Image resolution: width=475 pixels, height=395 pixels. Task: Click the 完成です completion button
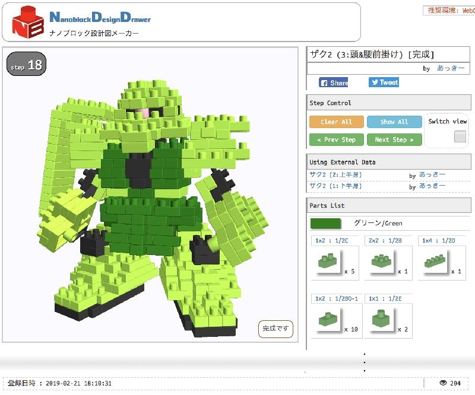[x=277, y=328]
